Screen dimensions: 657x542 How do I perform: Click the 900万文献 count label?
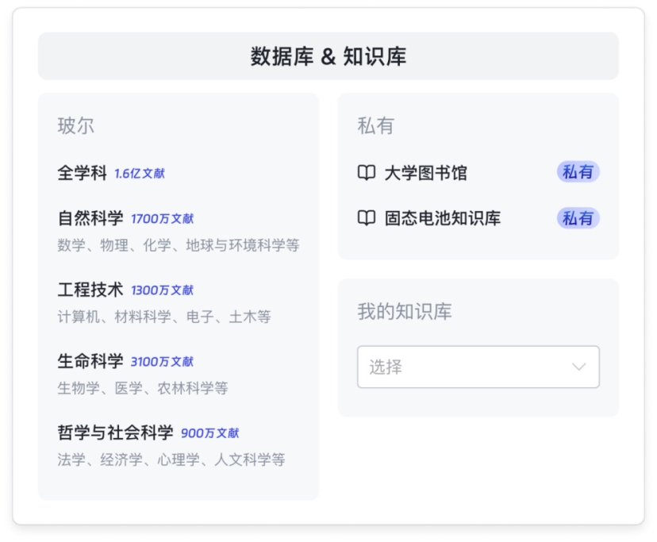coord(209,433)
